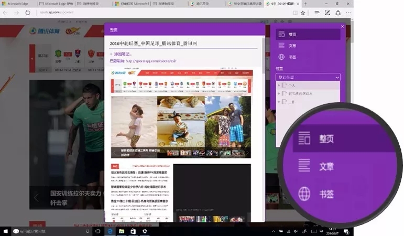Screen dimensions: 404x236
Task: Go back using the browser back arrow
Action: (5, 13)
